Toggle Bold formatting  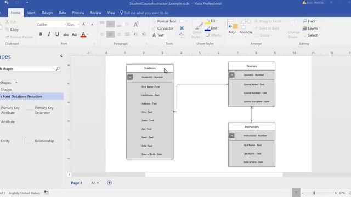point(41,34)
